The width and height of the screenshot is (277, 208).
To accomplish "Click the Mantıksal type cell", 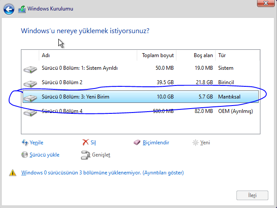I will click(229, 97).
